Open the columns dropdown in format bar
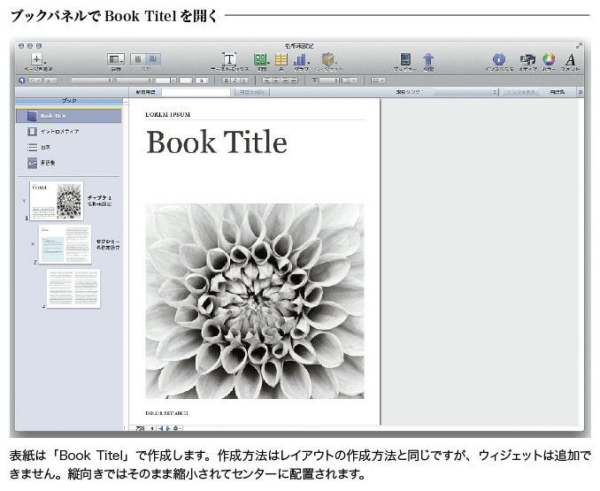 [350, 81]
